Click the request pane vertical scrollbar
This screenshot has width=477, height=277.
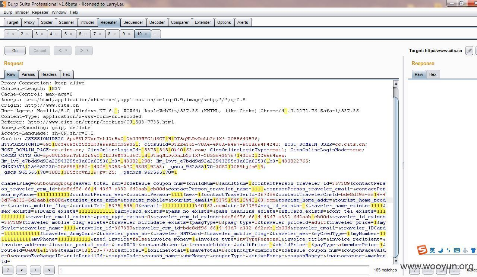pyautogui.click(x=396, y=172)
